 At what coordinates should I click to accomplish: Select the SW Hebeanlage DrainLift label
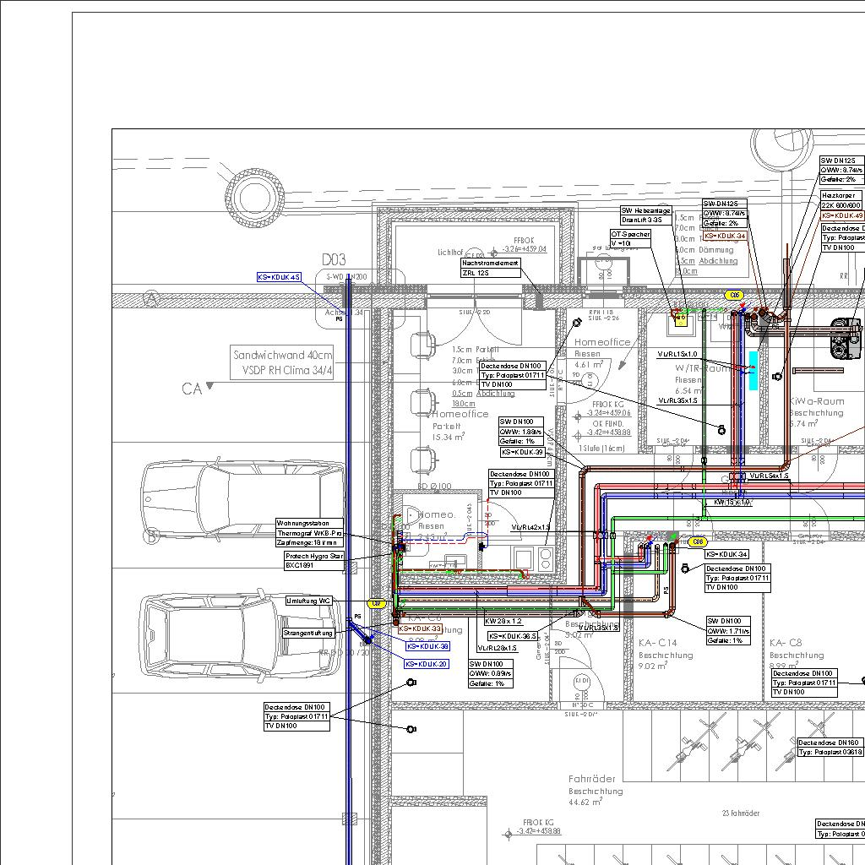pyautogui.click(x=646, y=215)
